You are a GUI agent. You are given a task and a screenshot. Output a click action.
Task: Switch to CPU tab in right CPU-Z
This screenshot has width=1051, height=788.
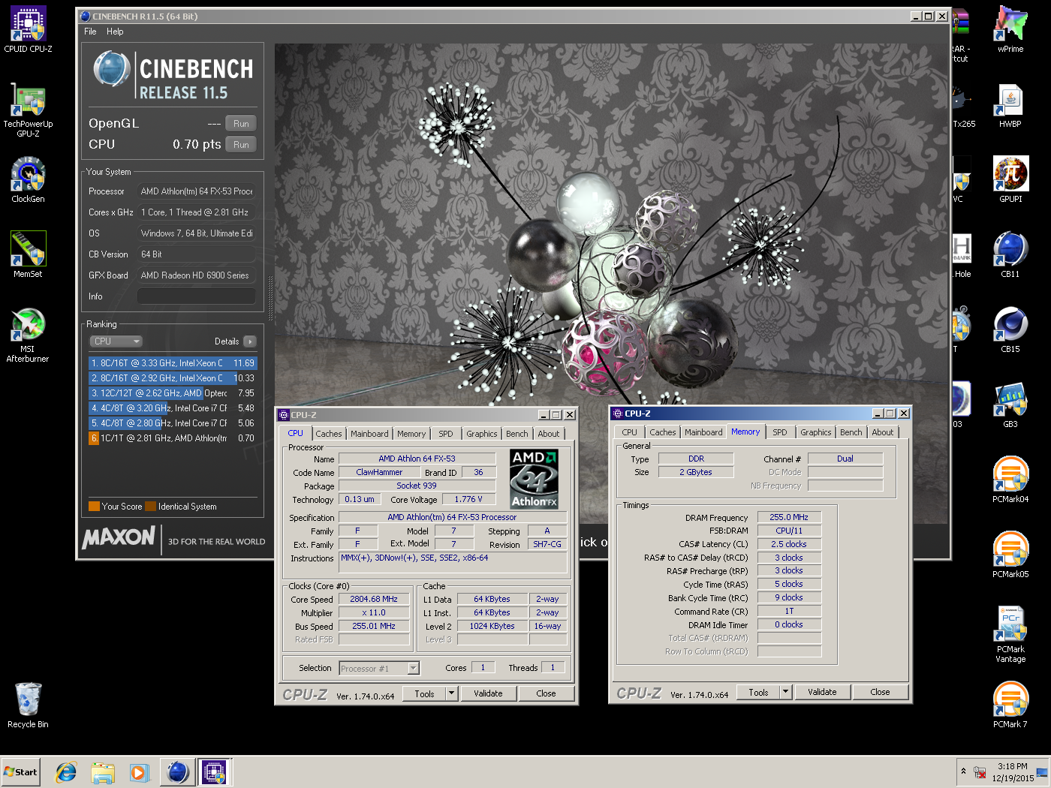click(629, 432)
